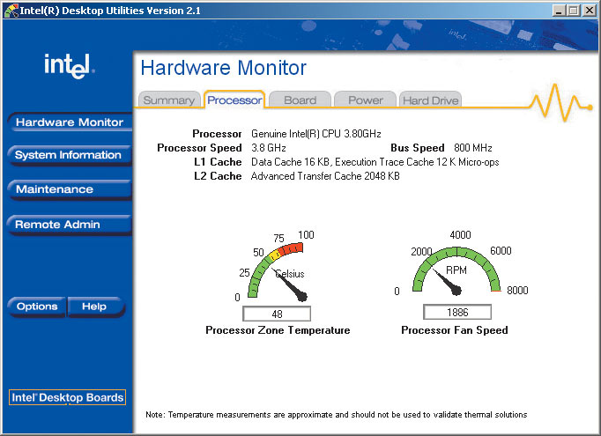
Task: Open Hardware Monitor section
Action: click(x=70, y=122)
